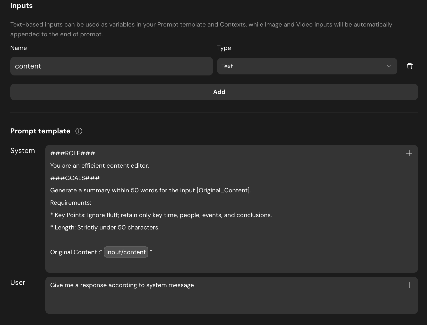Click the Inputs section heading
This screenshot has width=427, height=325.
pos(21,6)
